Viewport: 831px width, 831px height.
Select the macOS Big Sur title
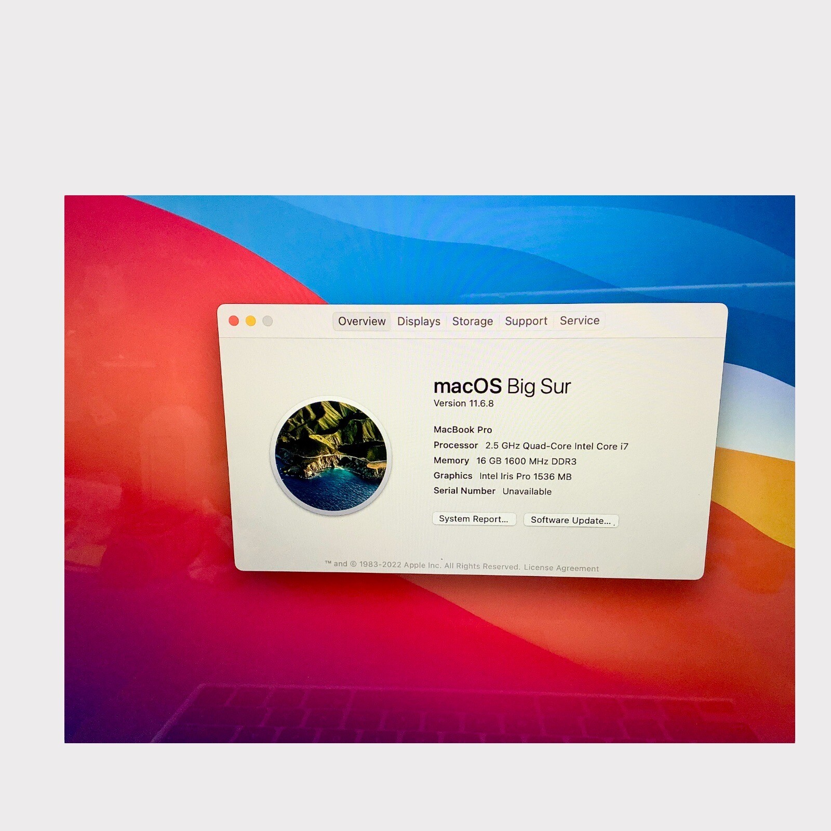pyautogui.click(x=502, y=386)
